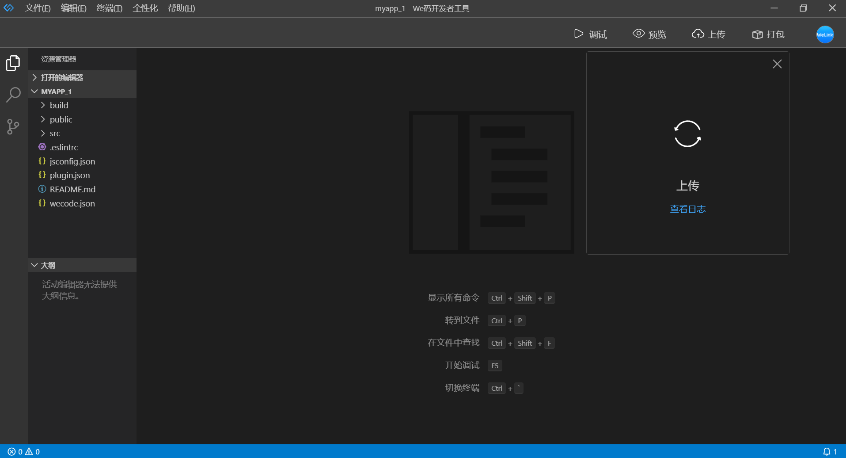
Task: Start the 调试 (debug) action in toolbar
Action: tap(591, 34)
